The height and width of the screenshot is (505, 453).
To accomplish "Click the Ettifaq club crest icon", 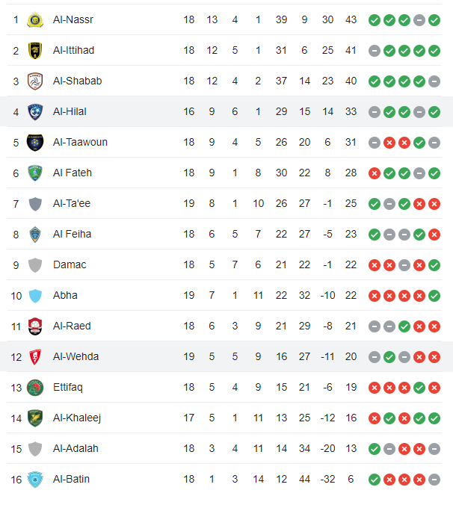I will [35, 387].
